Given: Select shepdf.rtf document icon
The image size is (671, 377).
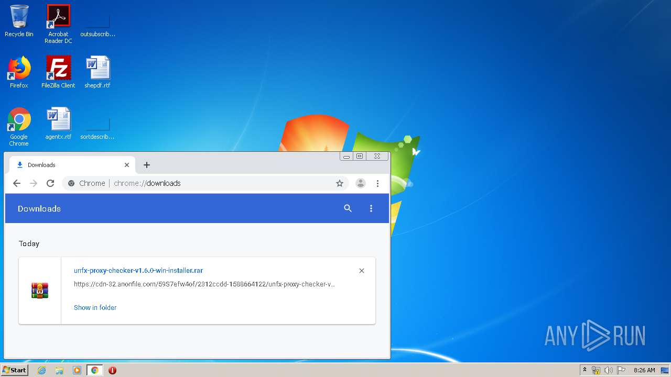Looking at the screenshot, I should point(98,72).
